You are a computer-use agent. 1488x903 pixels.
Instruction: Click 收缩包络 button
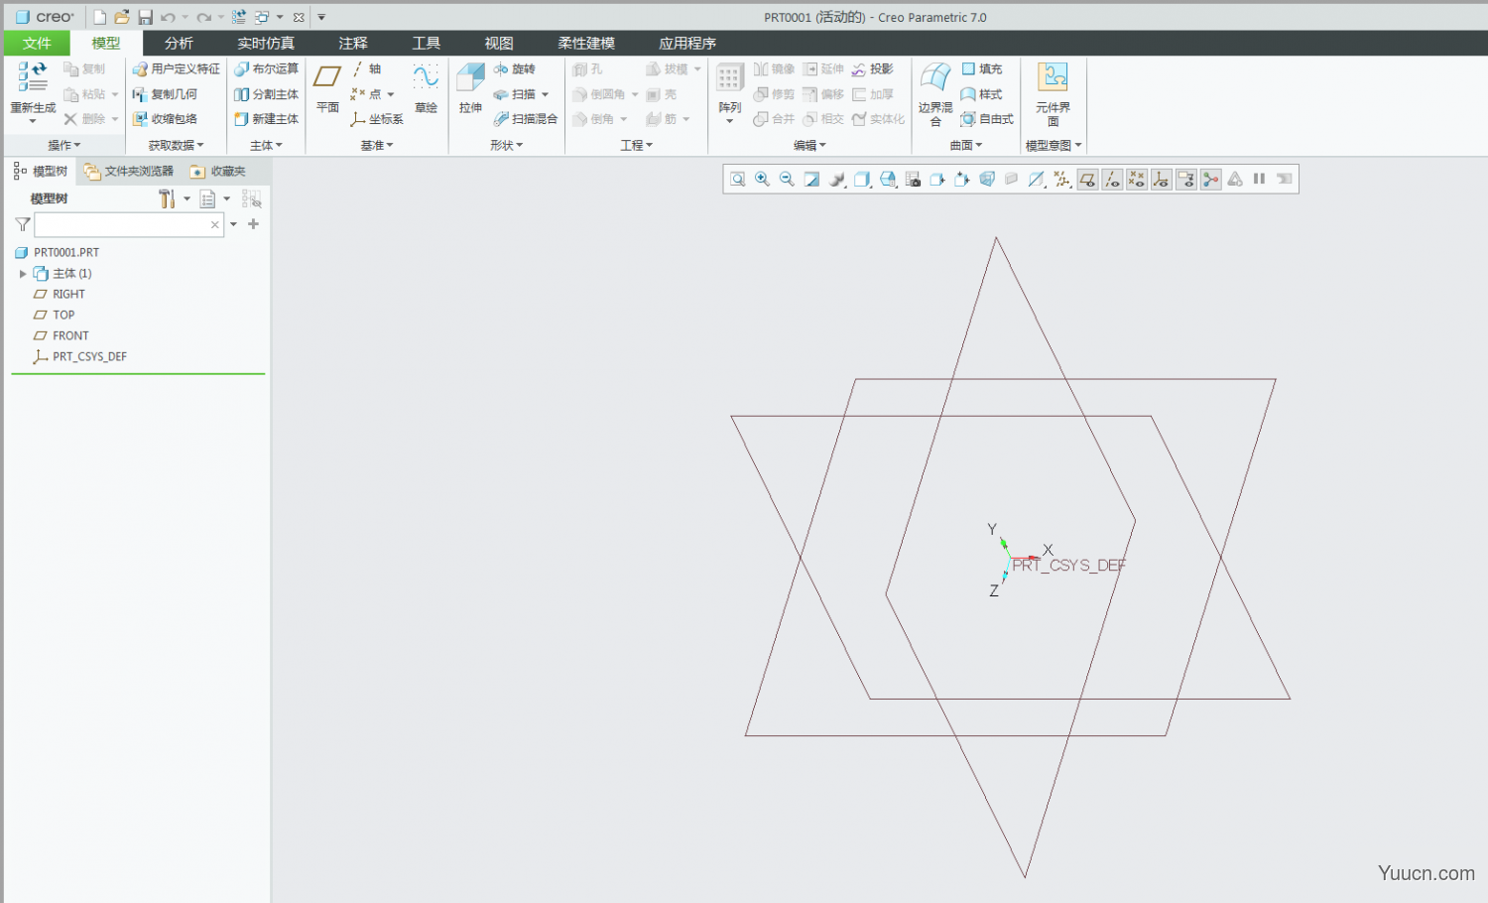165,119
